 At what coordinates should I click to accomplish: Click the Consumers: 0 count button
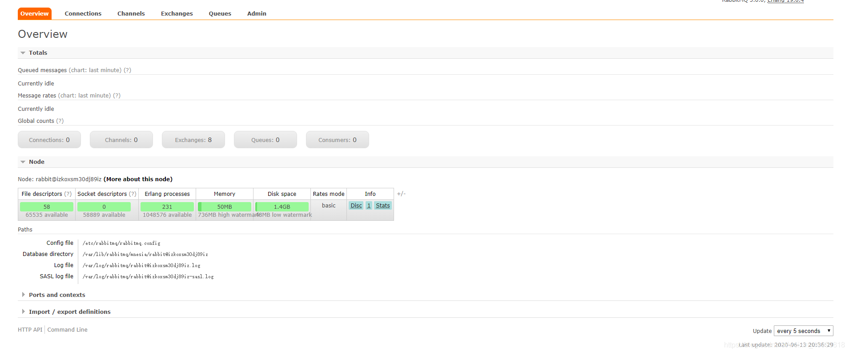[x=338, y=140]
